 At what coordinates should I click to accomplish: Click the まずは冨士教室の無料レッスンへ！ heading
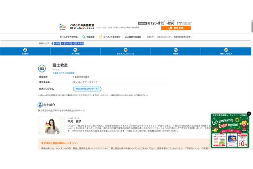click(60, 143)
